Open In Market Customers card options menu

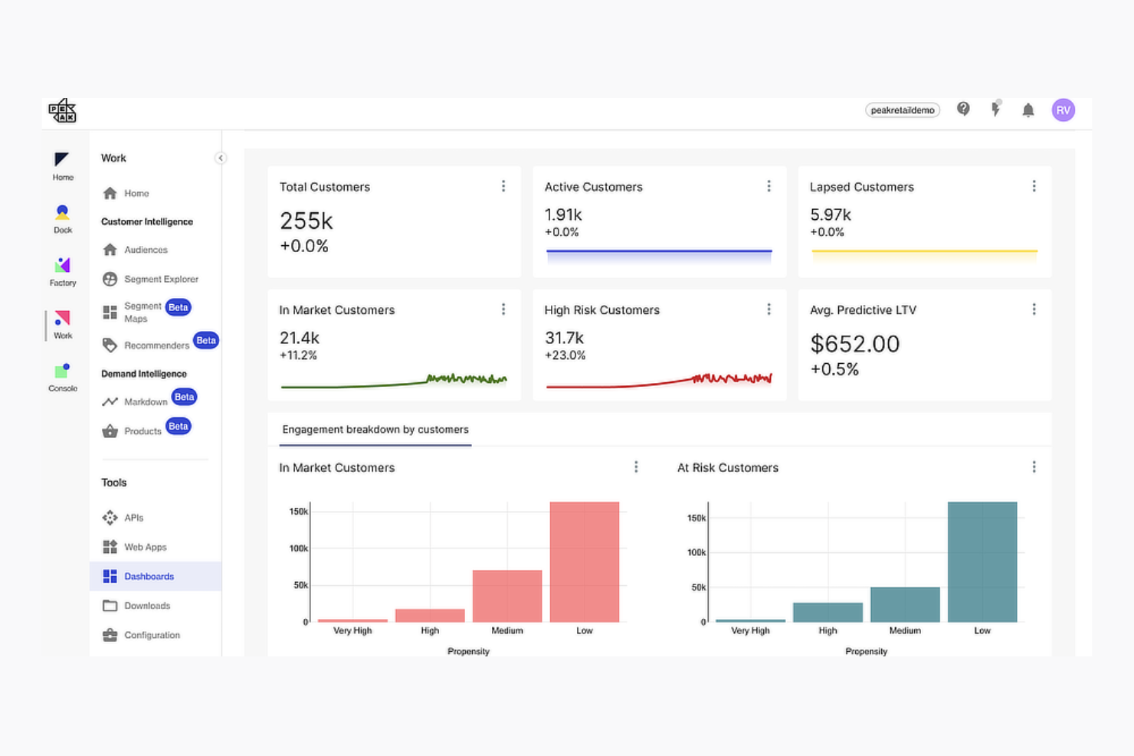[503, 309]
